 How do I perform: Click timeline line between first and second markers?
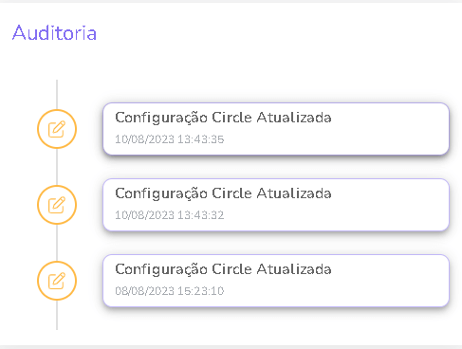(57, 167)
